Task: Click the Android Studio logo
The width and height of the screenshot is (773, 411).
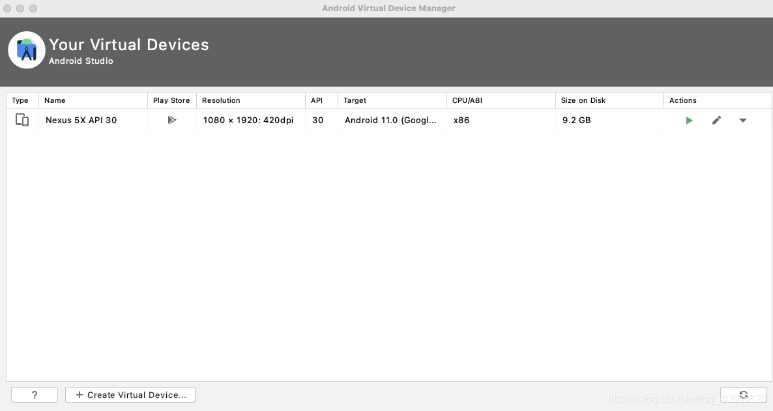Action: [x=27, y=50]
